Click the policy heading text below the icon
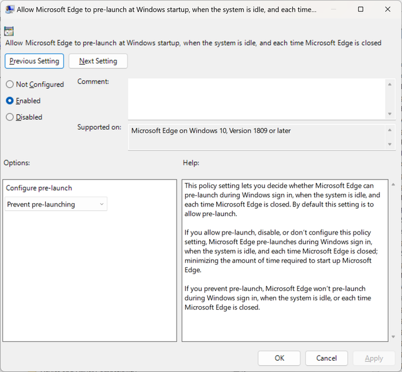 (x=193, y=43)
